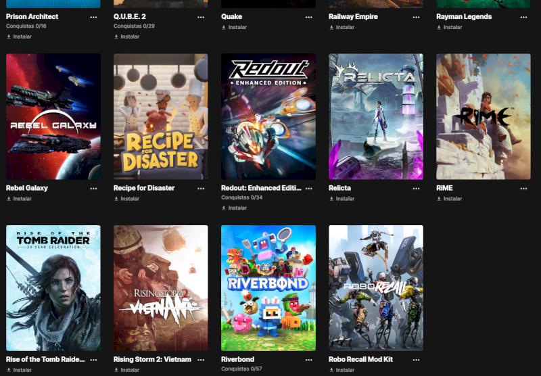Open the Rise of the Tomb Raider cover
This screenshot has height=376, width=541.
[53, 288]
